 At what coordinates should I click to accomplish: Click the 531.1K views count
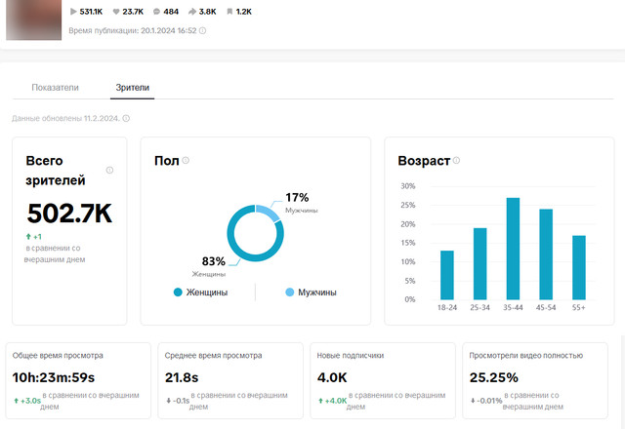pyautogui.click(x=91, y=12)
